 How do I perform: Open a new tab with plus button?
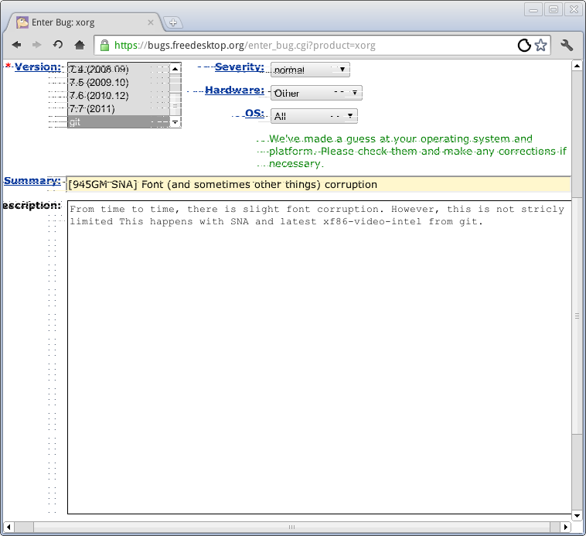point(173,22)
